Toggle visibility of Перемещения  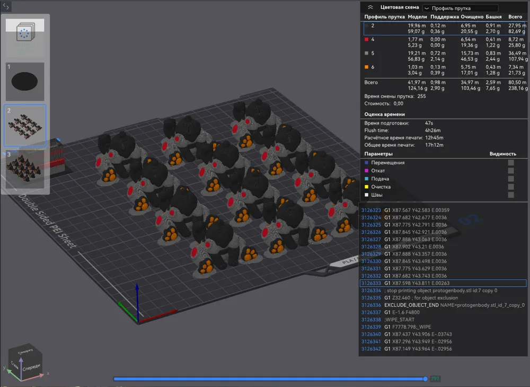point(511,163)
